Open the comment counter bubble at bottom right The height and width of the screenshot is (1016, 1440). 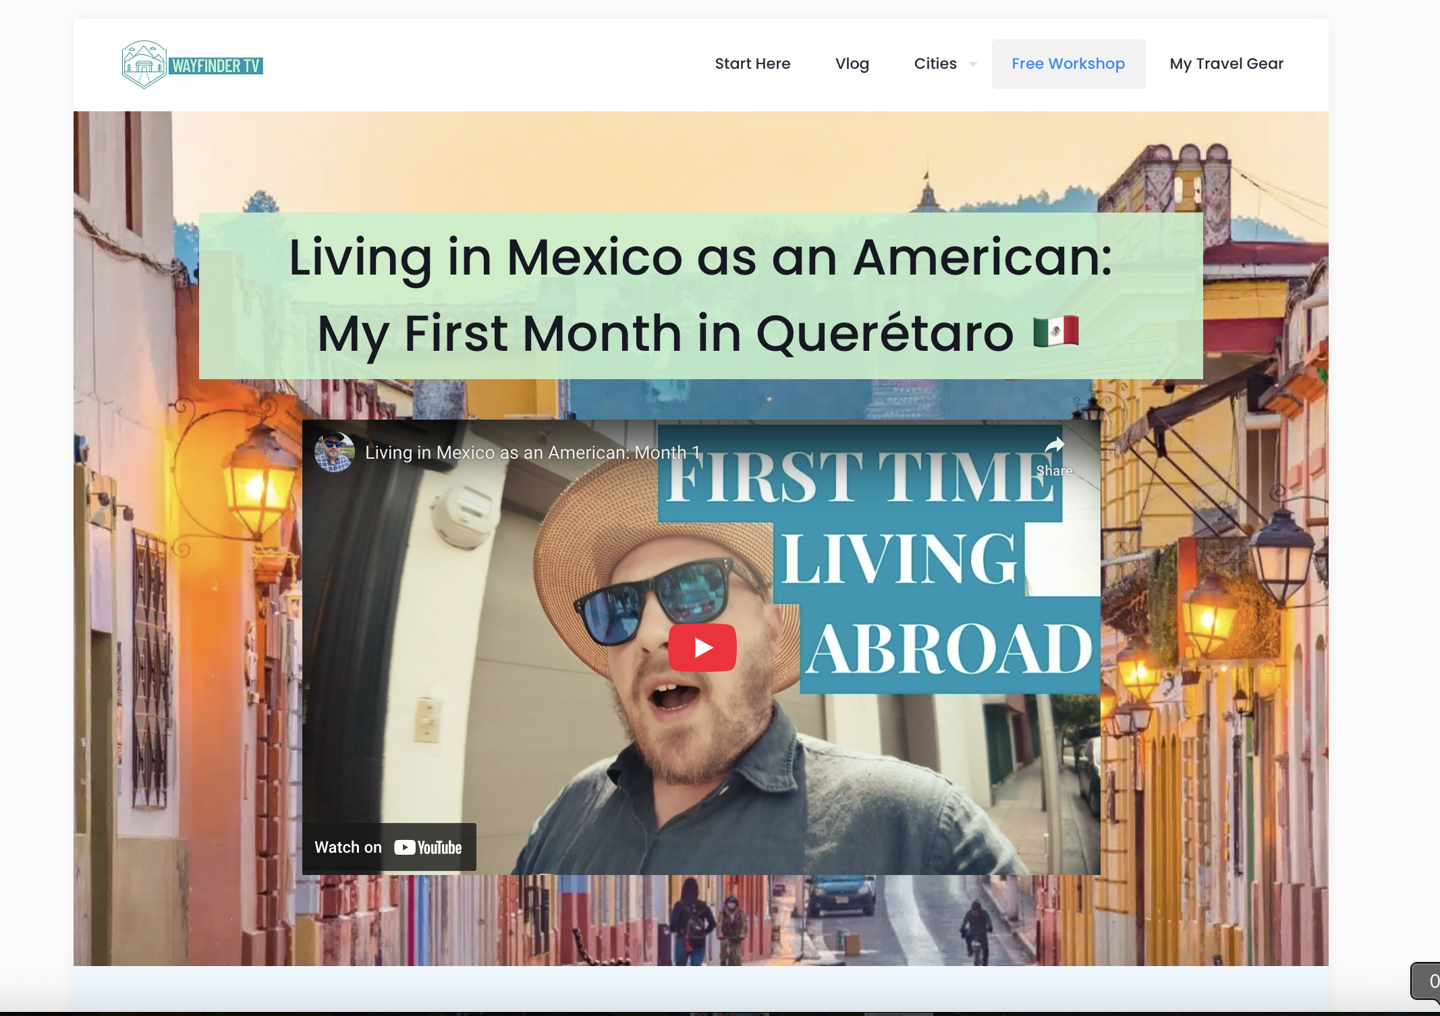coord(1426,981)
